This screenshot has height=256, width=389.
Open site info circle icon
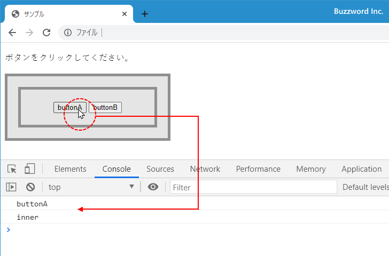[68, 33]
